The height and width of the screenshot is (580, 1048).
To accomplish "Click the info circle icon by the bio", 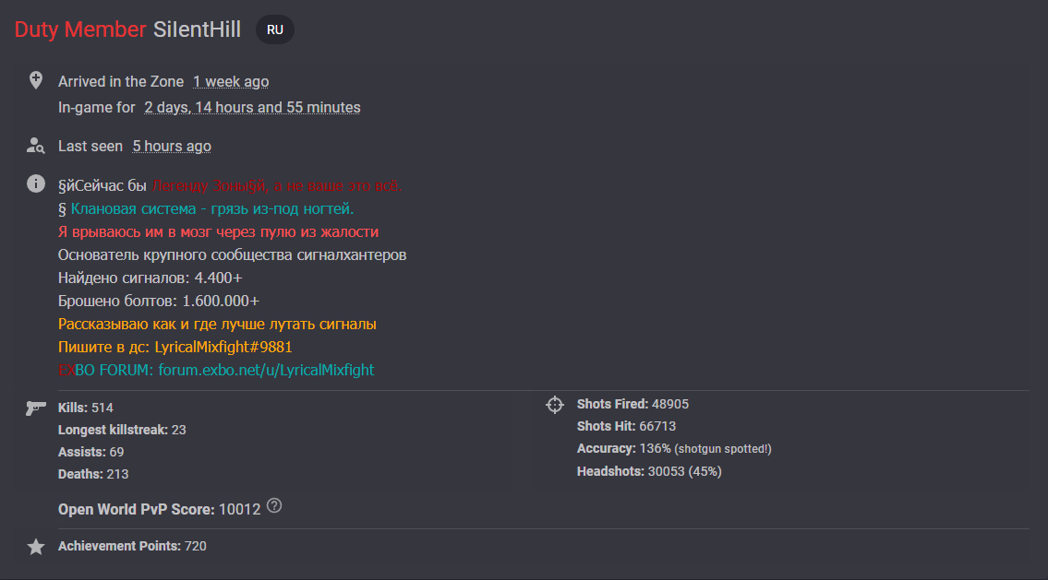I will [x=36, y=184].
